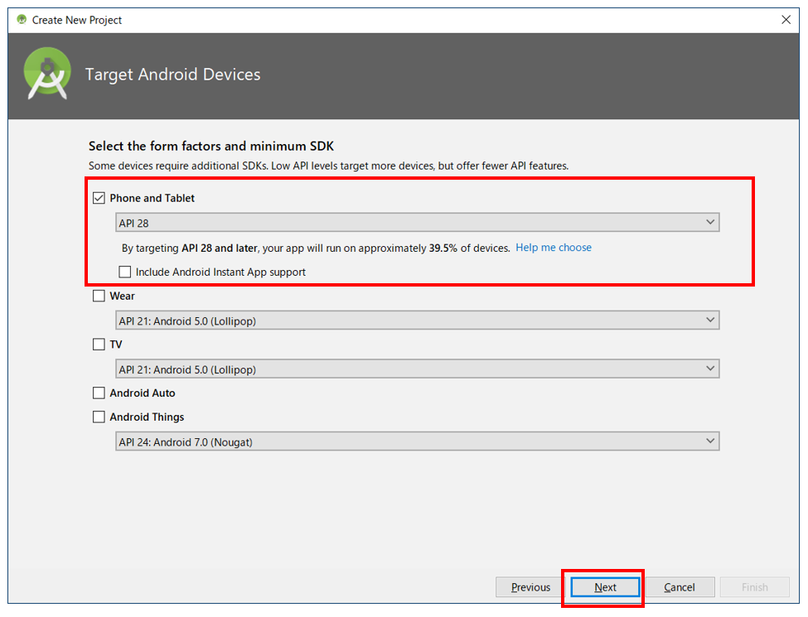
Task: Click the Select the form factors heading
Action: pos(211,147)
